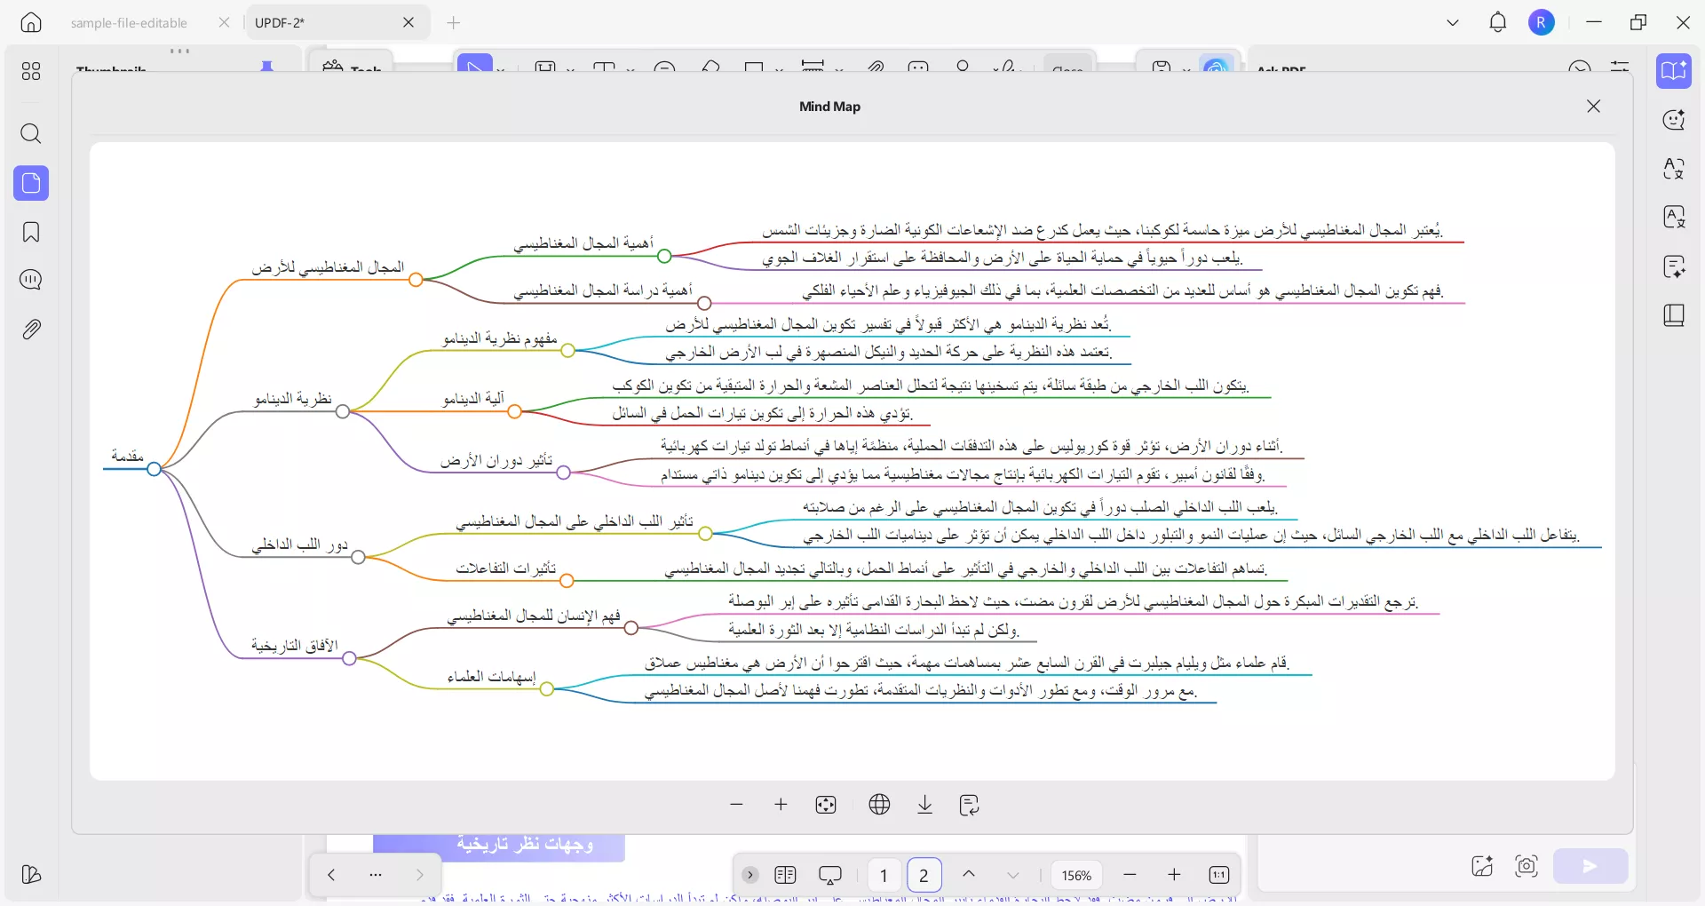Close the Mind Map dialog

pyautogui.click(x=1593, y=107)
